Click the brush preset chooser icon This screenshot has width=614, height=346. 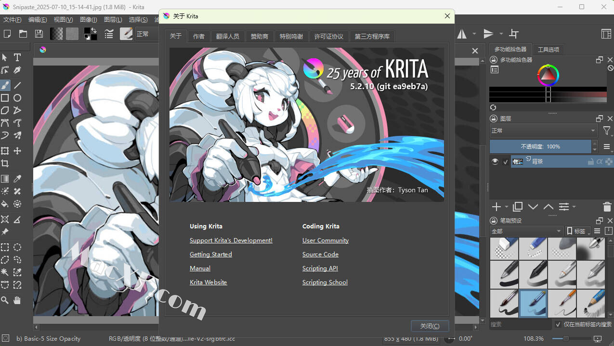[126, 34]
